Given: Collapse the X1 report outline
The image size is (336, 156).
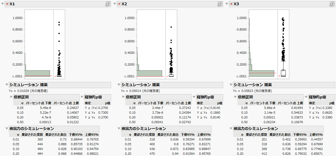Looking at the screenshot, I should [3, 4].
